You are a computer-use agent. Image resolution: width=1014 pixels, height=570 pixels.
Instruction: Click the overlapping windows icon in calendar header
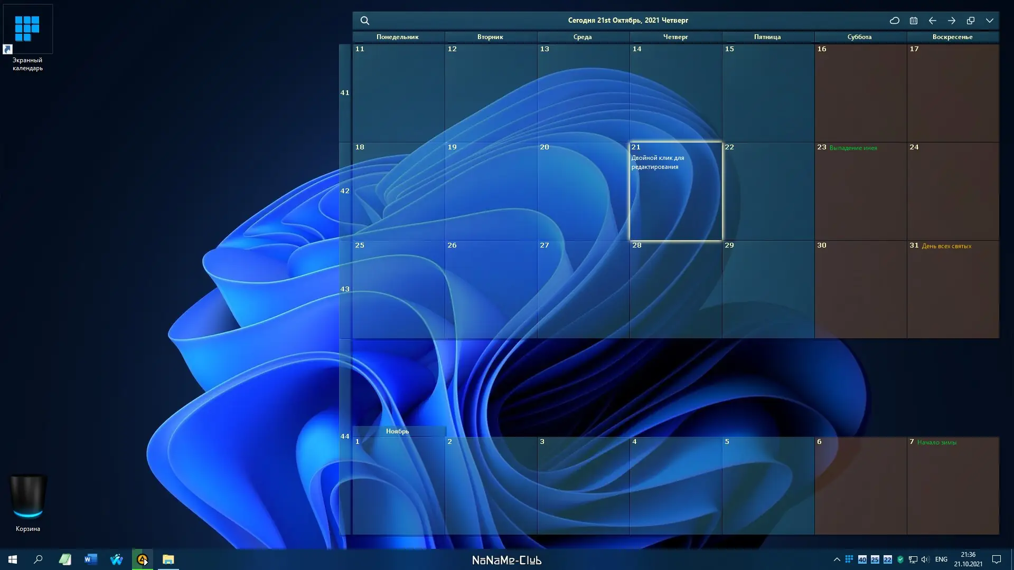[971, 21]
